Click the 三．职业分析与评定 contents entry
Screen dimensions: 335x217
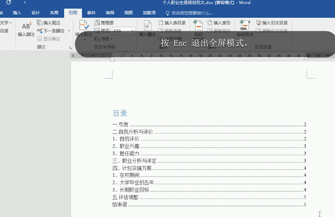click(x=209, y=161)
